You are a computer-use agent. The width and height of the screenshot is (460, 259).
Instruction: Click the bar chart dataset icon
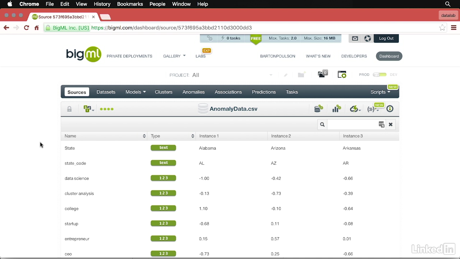click(336, 109)
